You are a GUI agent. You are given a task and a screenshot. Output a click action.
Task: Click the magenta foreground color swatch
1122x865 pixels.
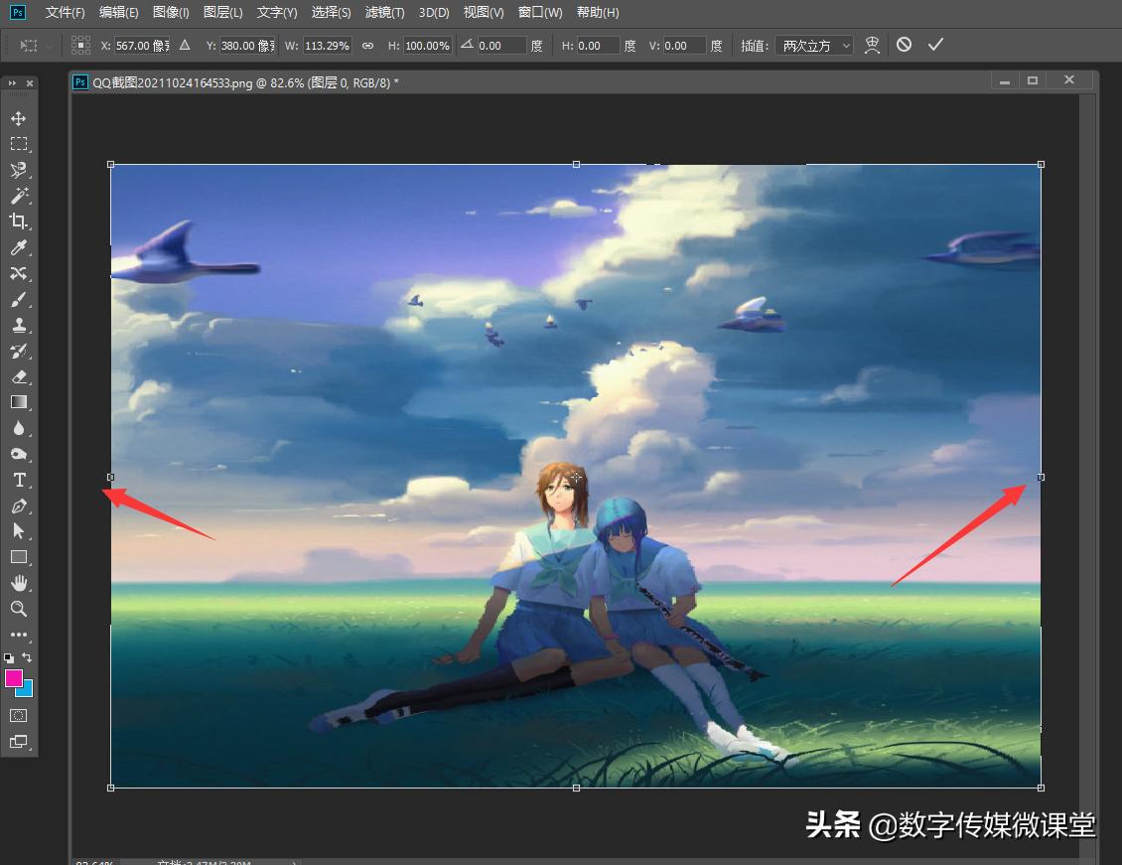click(14, 678)
